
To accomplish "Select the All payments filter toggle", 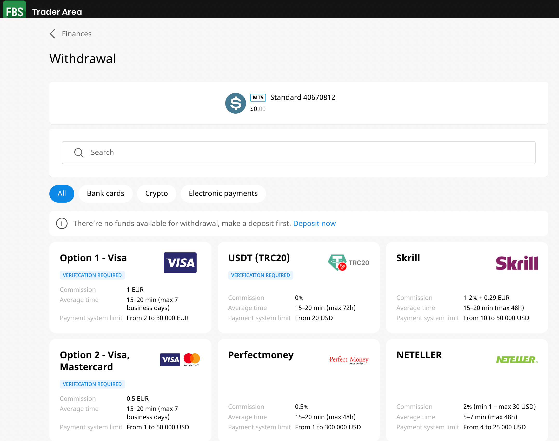I will click(62, 194).
